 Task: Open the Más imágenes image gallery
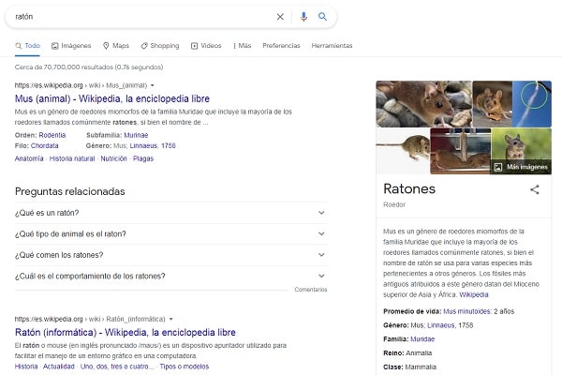(x=521, y=167)
